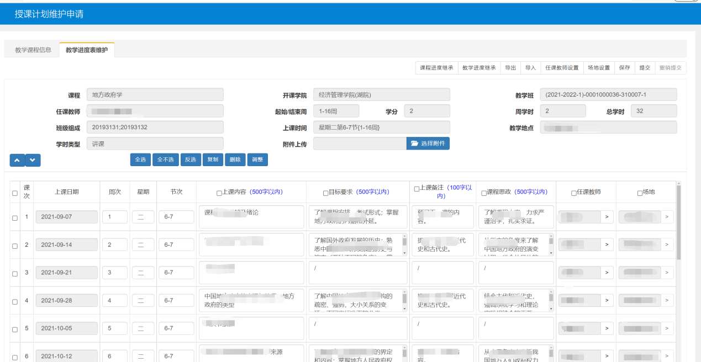Click the week number field for lesson 1
The height and width of the screenshot is (362, 701).
(114, 217)
